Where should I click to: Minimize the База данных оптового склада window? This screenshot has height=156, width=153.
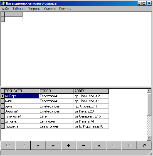coord(140,3)
